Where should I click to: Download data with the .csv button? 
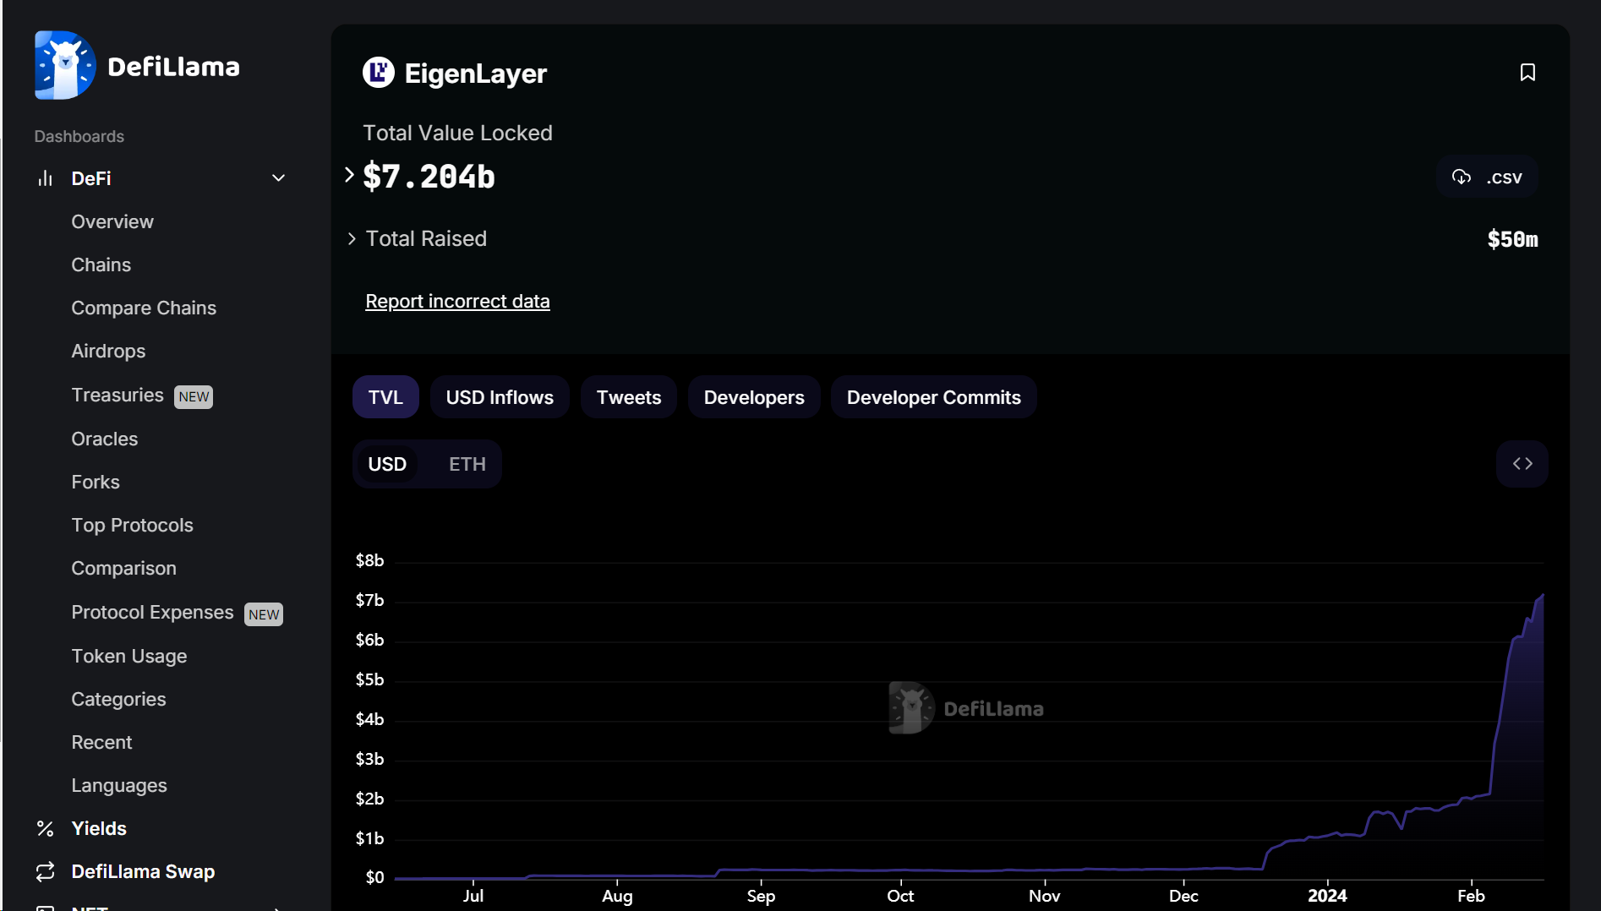click(1487, 177)
